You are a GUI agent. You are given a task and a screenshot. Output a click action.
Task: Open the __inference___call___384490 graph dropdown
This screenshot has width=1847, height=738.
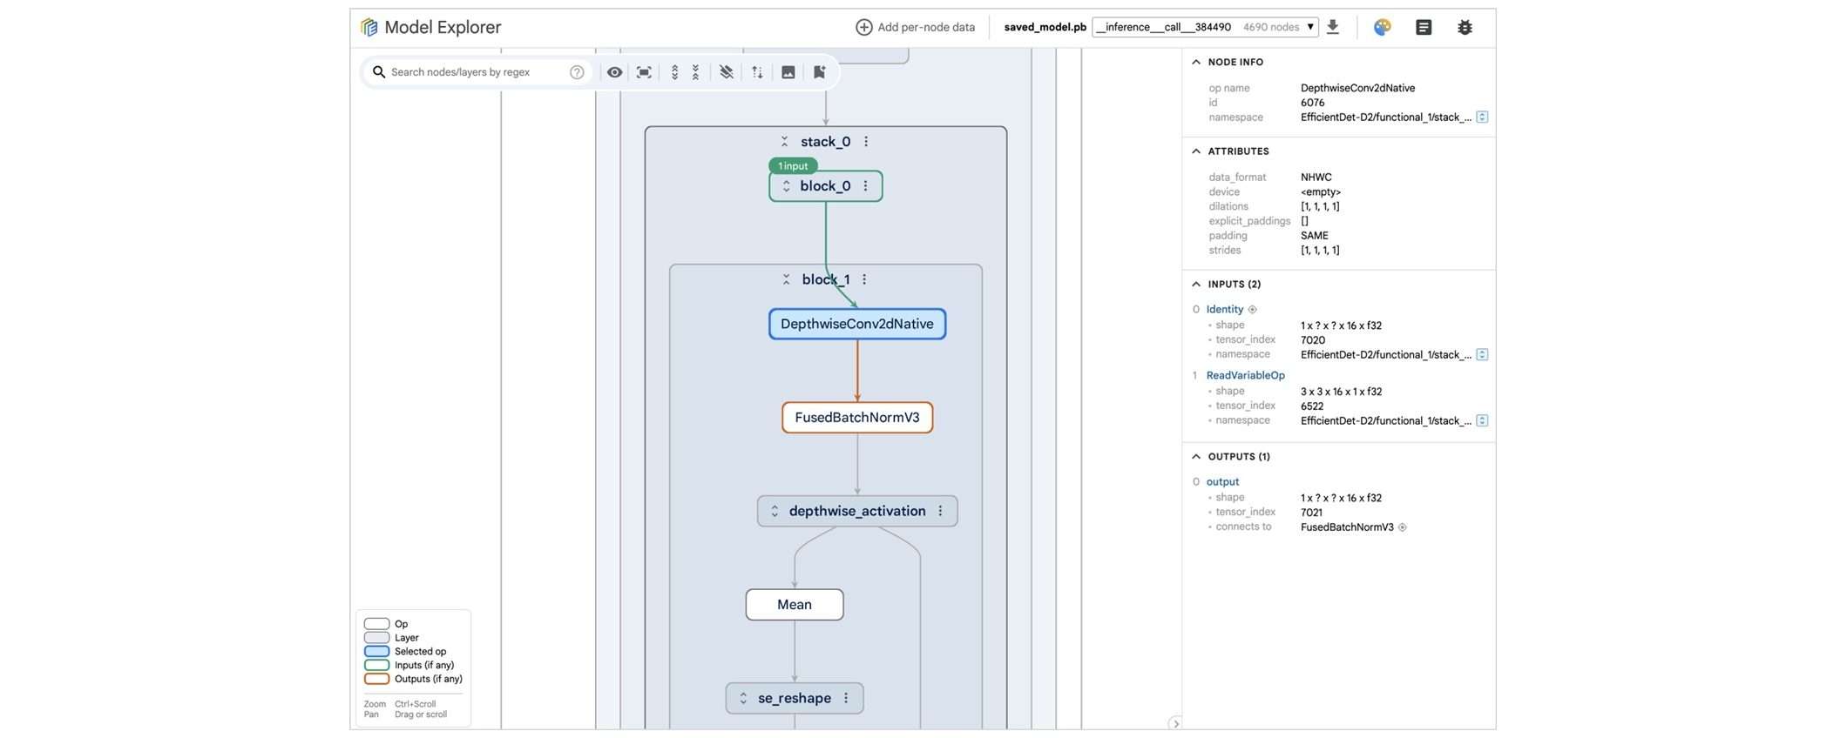click(x=1206, y=27)
